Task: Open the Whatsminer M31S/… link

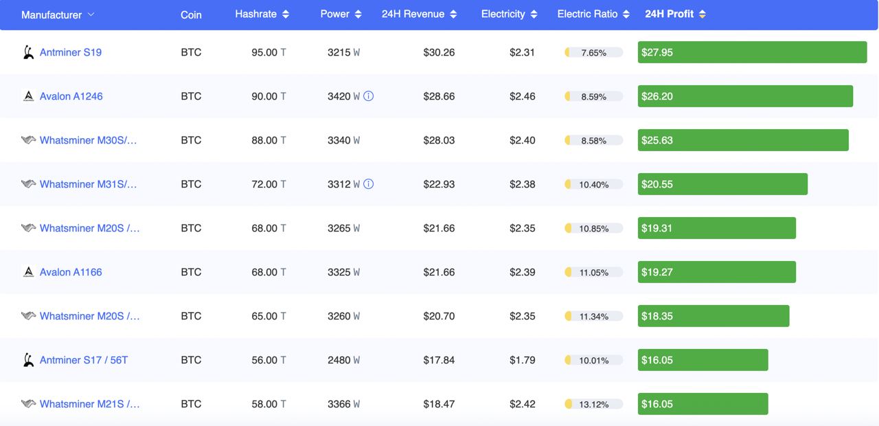Action: tap(89, 184)
